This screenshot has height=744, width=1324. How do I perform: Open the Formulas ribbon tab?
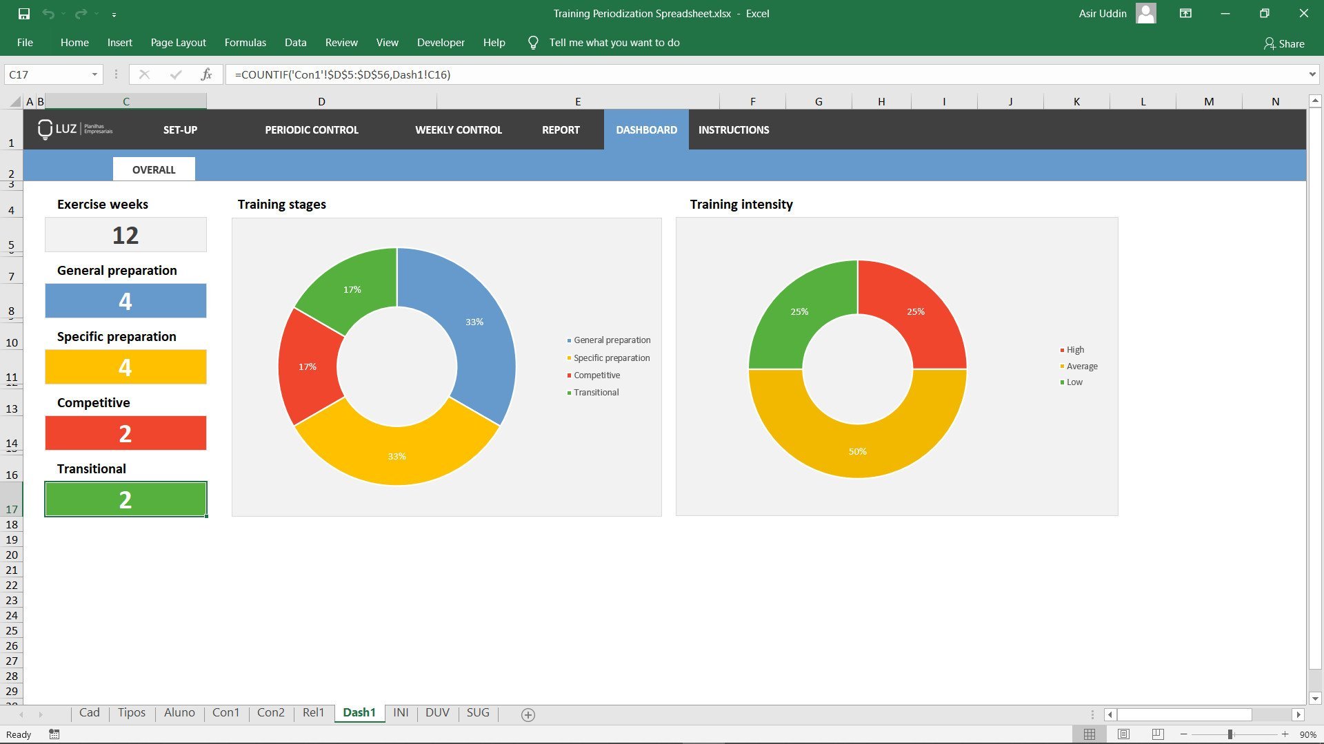tap(245, 43)
